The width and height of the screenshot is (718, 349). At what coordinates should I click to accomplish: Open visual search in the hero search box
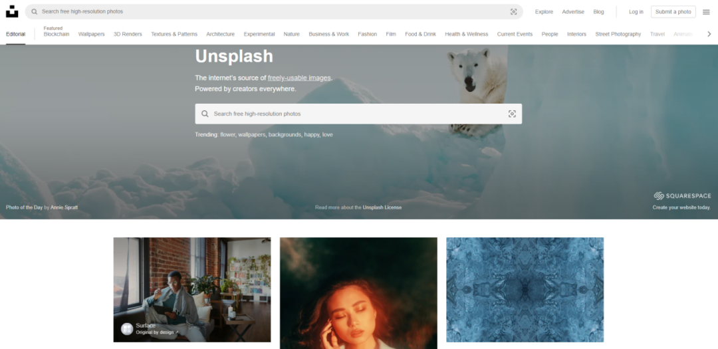click(512, 114)
